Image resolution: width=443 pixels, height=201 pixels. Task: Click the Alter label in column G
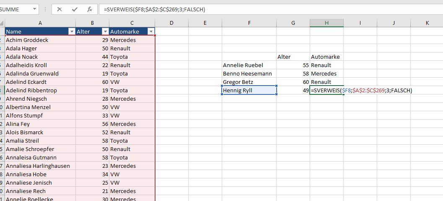[x=293, y=57]
